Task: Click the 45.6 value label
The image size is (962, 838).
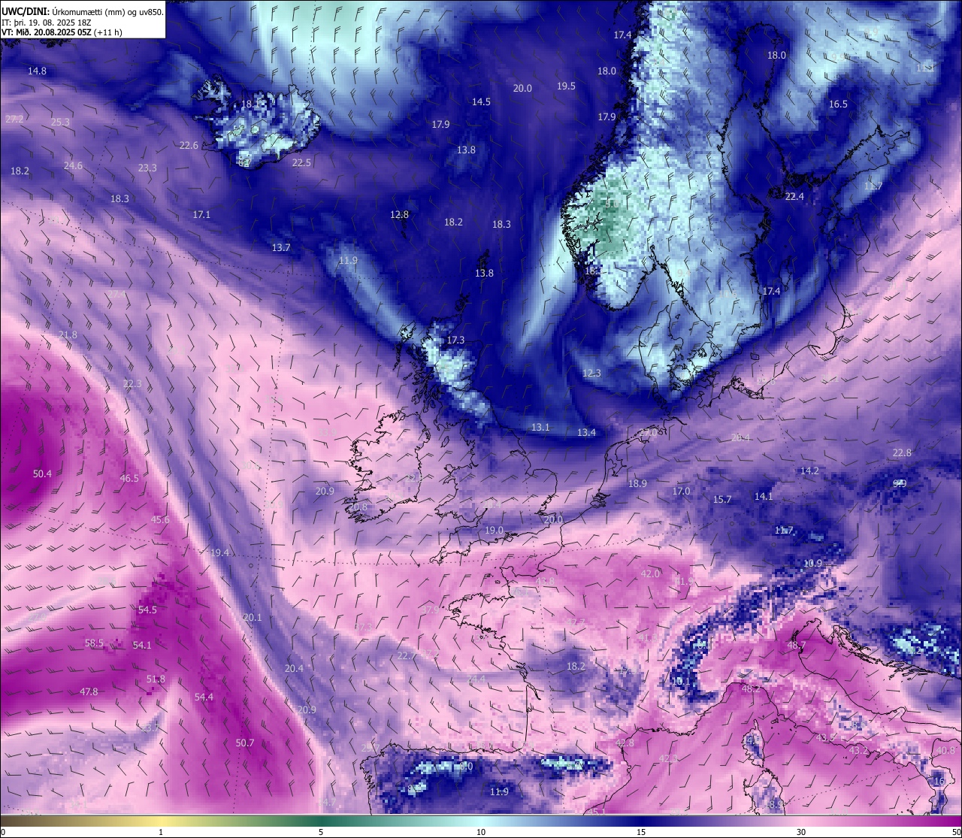Action: point(160,520)
